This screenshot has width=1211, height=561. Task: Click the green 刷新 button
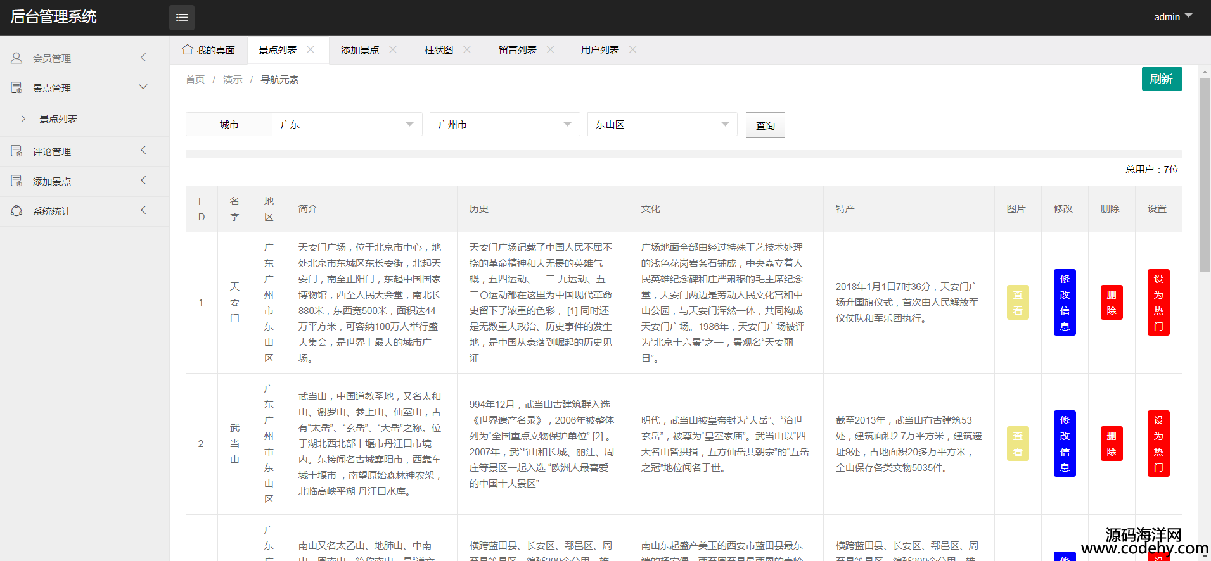(x=1162, y=79)
